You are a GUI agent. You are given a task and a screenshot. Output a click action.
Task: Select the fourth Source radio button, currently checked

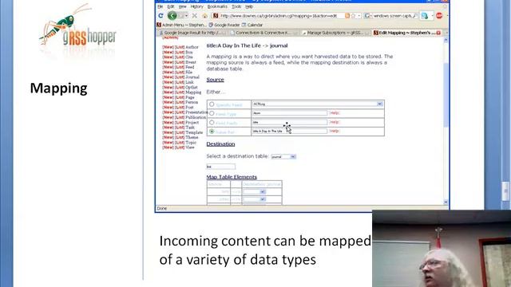[212, 132]
